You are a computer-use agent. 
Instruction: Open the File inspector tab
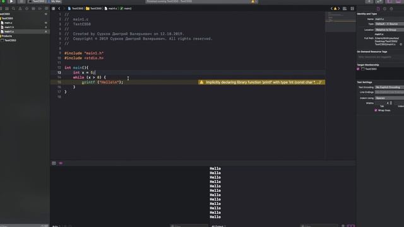[378, 8]
